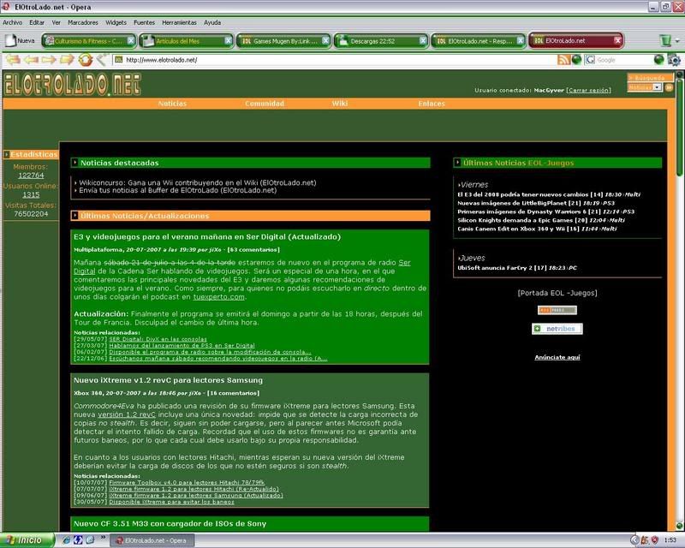The height and width of the screenshot is (548, 685).
Task: Toggle the Noticias destacadas section arrow
Action: click(75, 163)
